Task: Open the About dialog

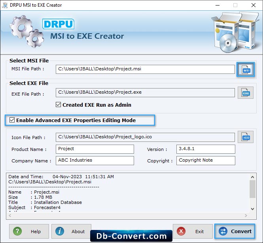Action: [71, 231]
